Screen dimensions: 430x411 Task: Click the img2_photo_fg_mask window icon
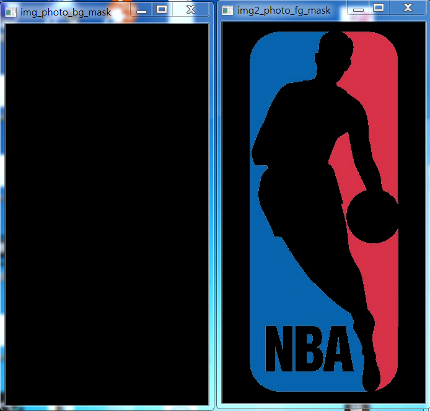227,11
